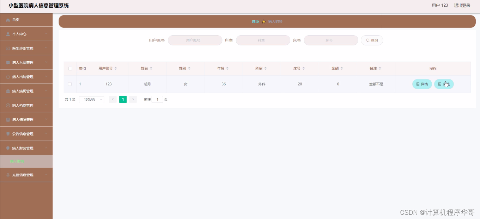Focus the 科室 search input field

coord(263,40)
